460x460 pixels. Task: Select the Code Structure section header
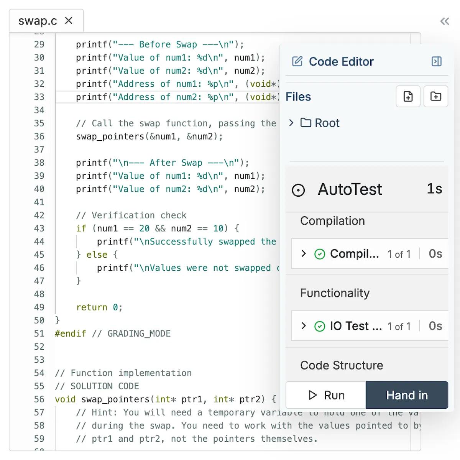[x=341, y=365]
